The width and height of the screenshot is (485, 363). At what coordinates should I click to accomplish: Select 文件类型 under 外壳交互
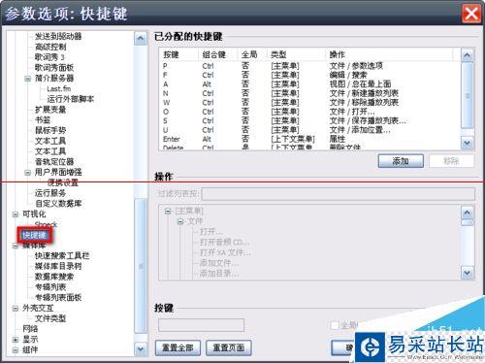pyautogui.click(x=50, y=318)
